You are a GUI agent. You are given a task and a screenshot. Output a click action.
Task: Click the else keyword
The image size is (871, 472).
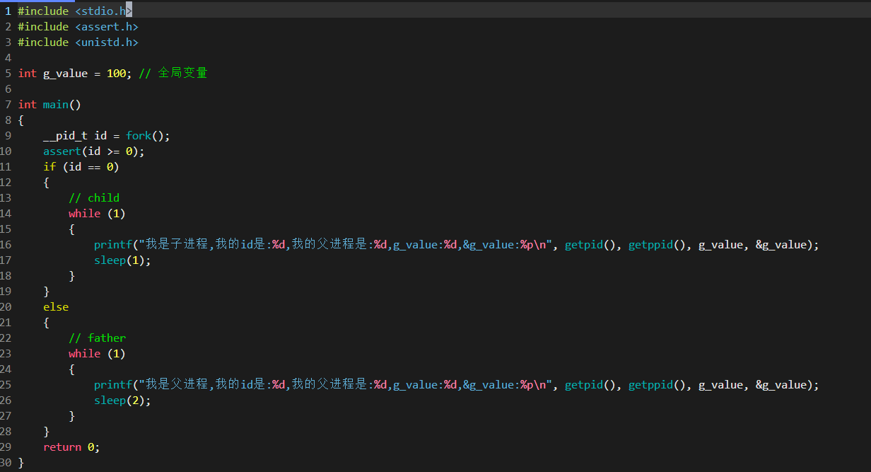(x=56, y=307)
